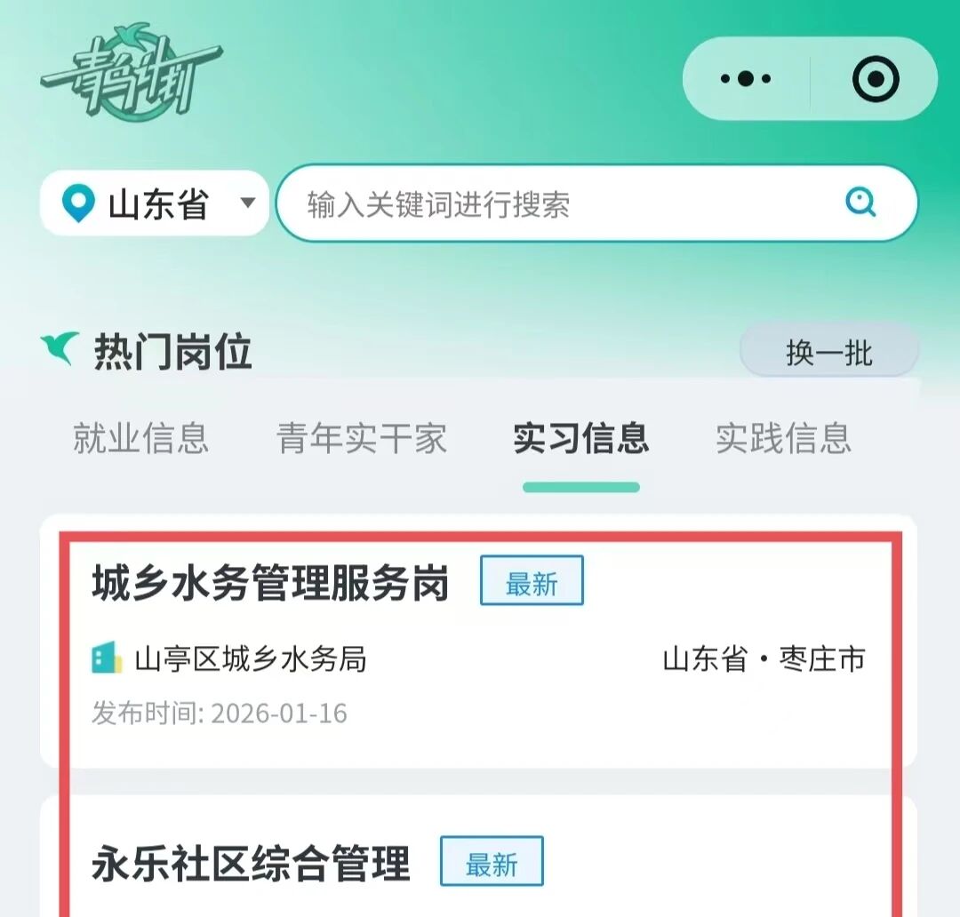Open the 山东省 location selector

155,203
